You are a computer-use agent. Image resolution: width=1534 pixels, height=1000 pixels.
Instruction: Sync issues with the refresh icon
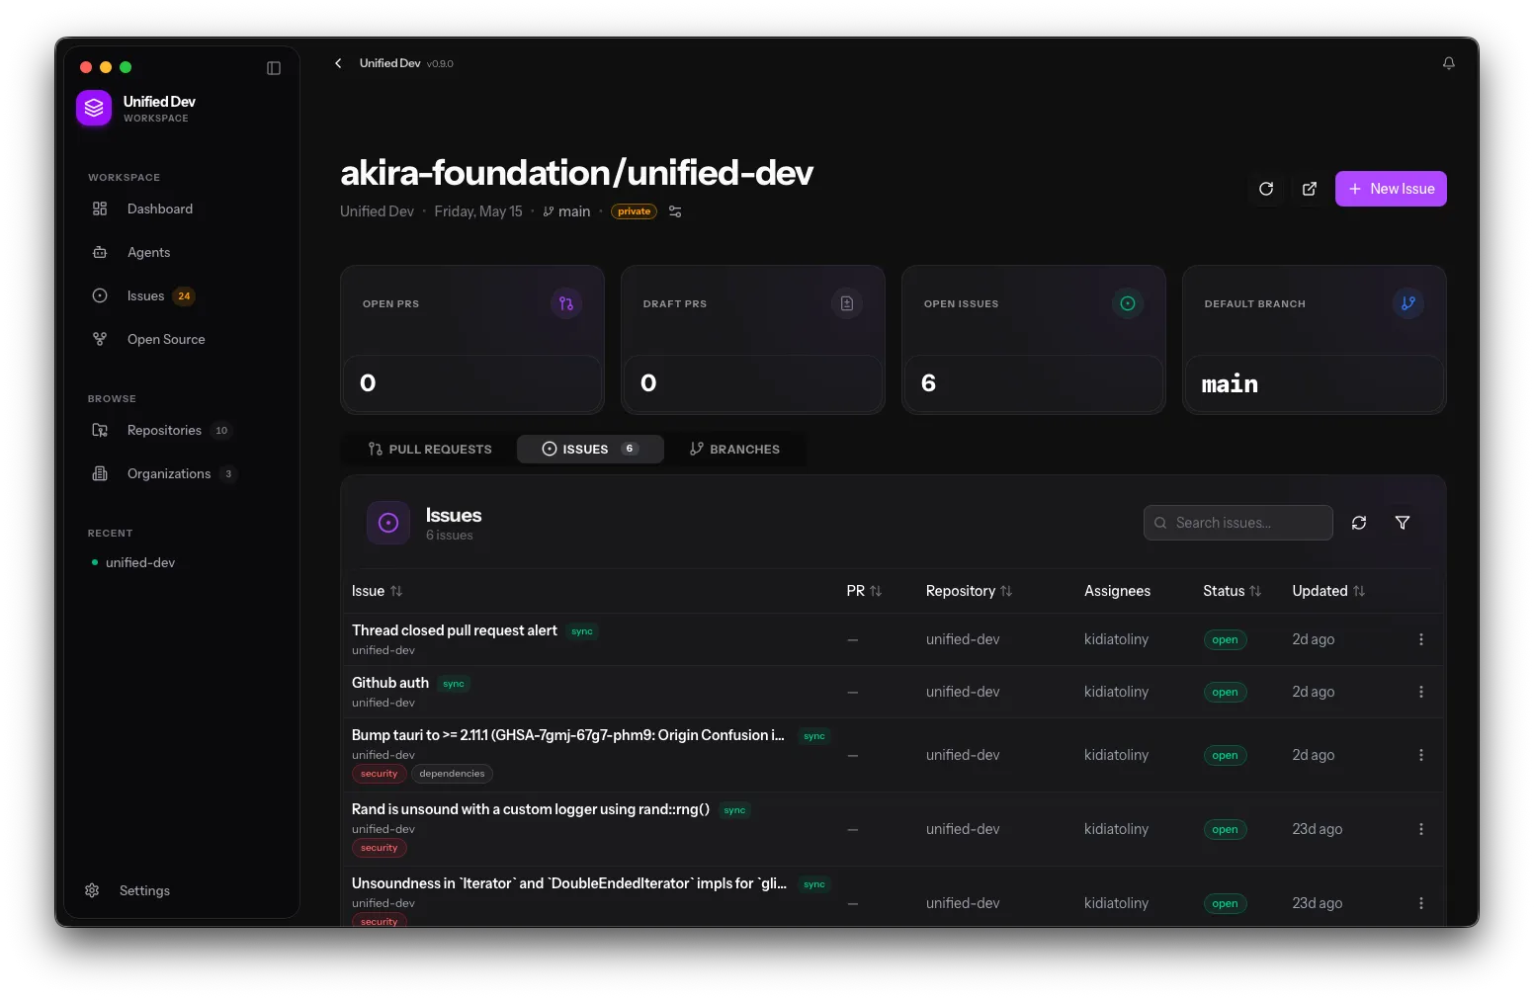(x=1359, y=523)
